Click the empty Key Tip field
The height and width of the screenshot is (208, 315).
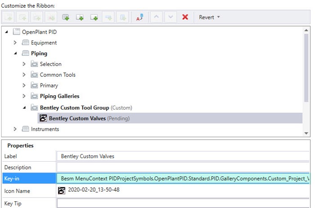(x=183, y=203)
